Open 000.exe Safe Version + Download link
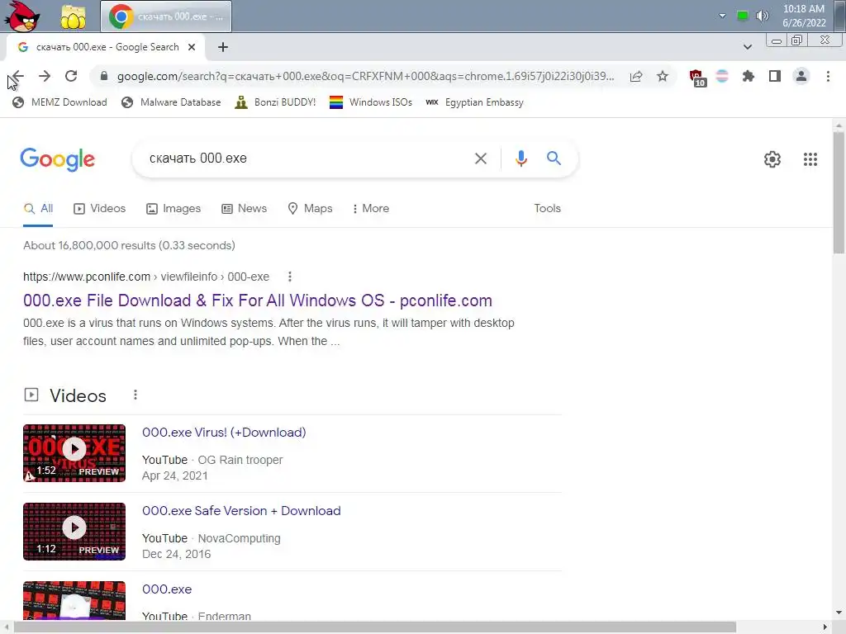846x634 pixels. pyautogui.click(x=241, y=511)
